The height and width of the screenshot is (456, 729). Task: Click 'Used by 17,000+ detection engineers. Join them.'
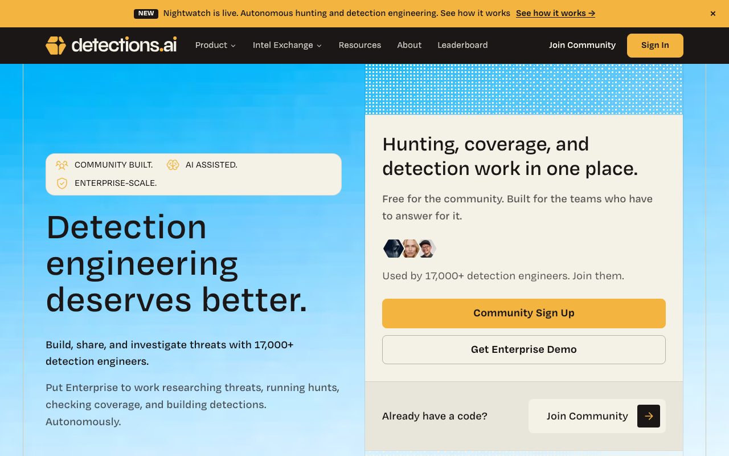[x=503, y=276]
